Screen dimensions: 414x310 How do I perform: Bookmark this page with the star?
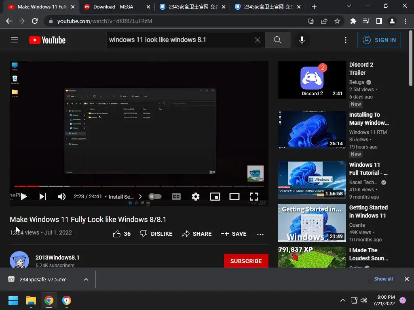(x=337, y=21)
